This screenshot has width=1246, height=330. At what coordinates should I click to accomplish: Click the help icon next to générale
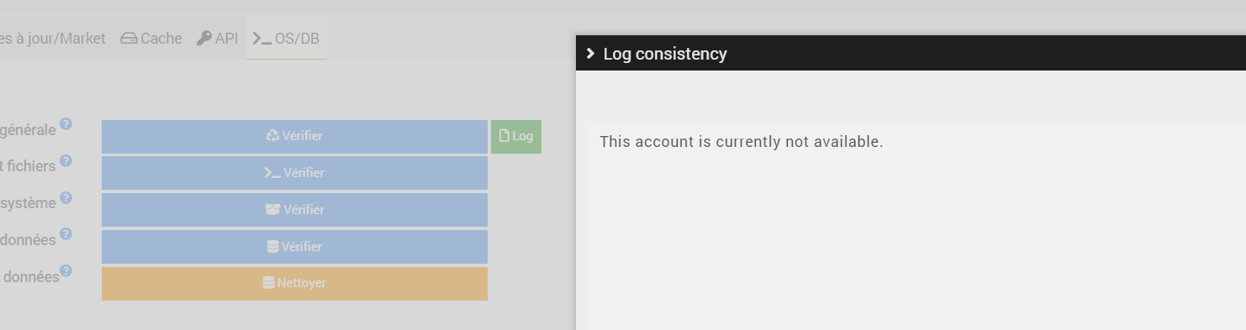(x=66, y=124)
